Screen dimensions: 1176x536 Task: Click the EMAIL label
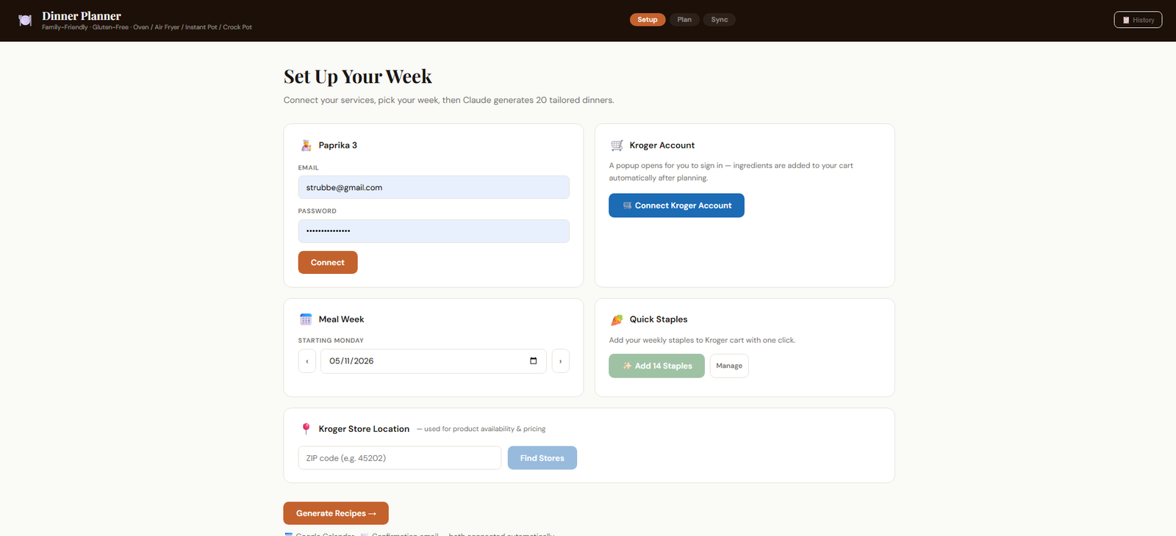[x=309, y=167]
